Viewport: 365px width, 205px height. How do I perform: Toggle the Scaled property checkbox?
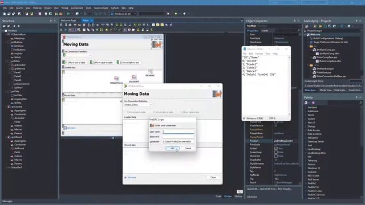pyautogui.click(x=276, y=148)
